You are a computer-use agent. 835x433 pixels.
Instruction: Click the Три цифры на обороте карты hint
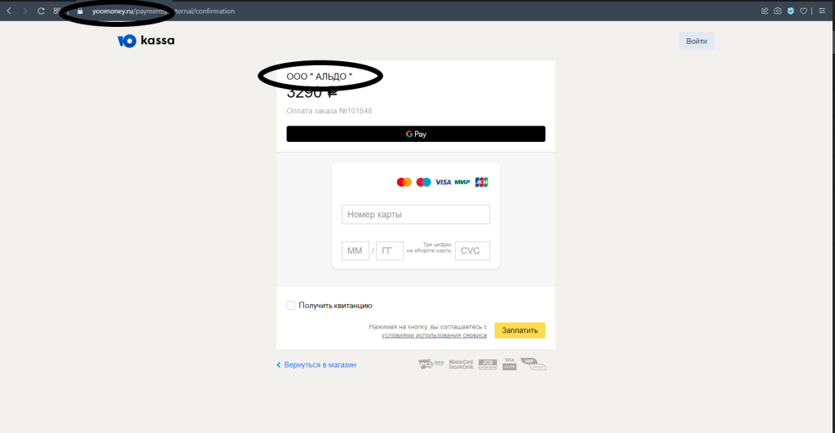click(x=429, y=248)
